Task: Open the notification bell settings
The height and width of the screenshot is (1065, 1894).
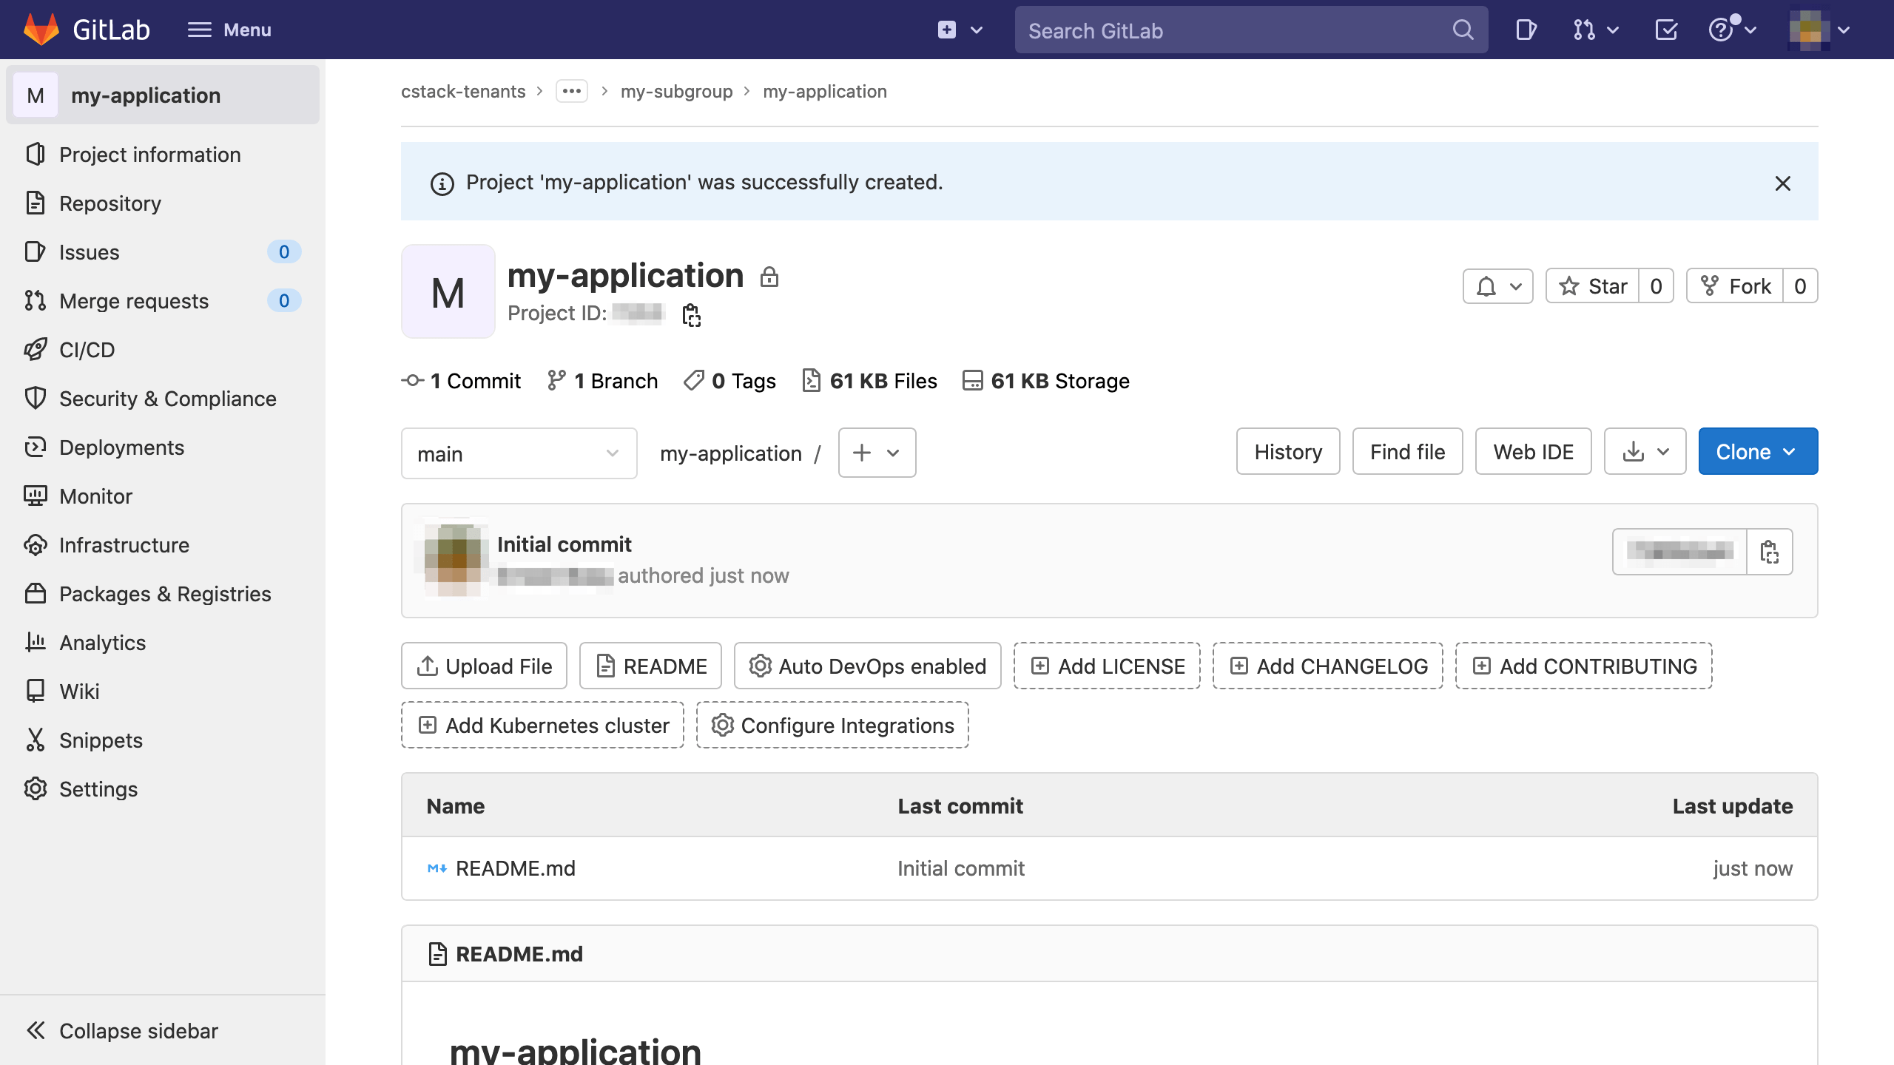Action: coord(1497,286)
